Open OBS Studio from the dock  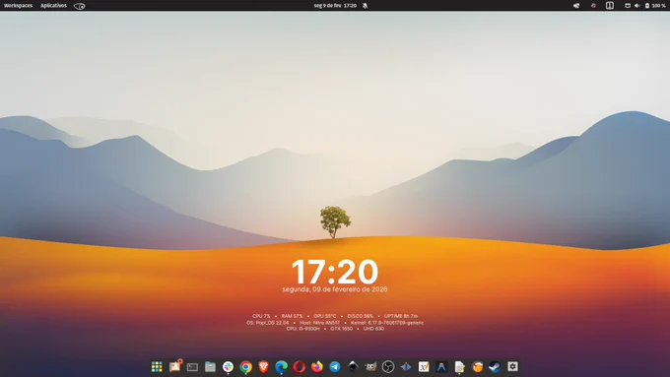pyautogui.click(x=388, y=367)
